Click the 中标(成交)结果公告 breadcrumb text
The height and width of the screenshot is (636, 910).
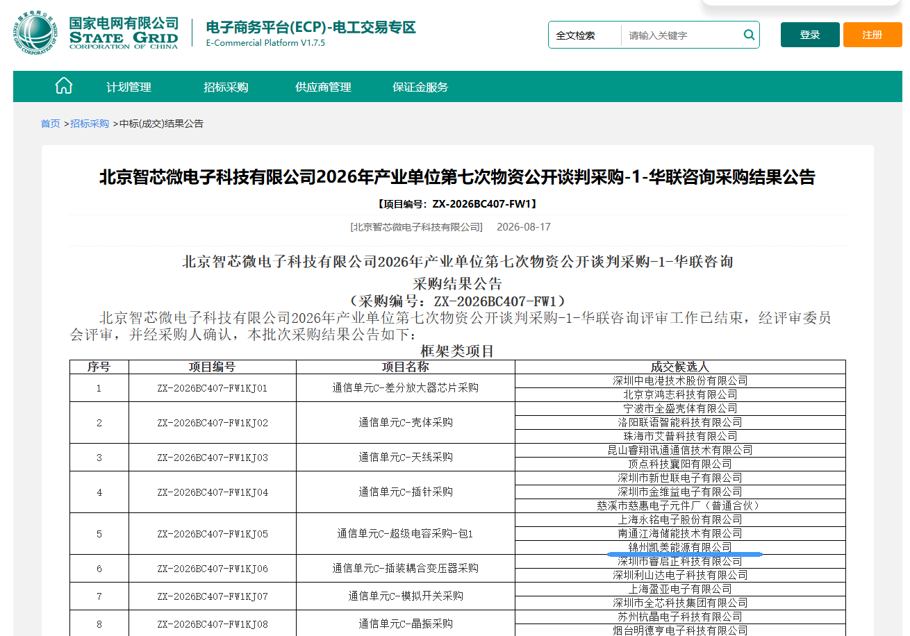[x=161, y=124]
